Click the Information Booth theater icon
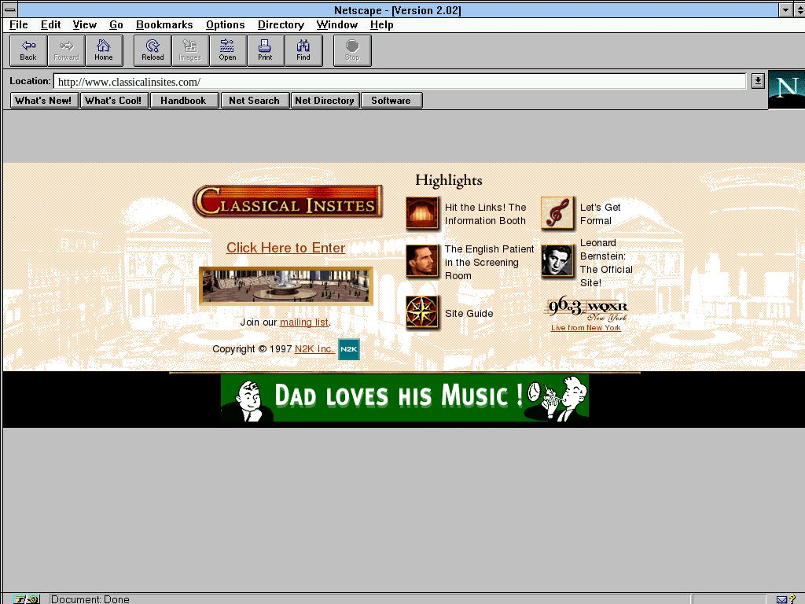The height and width of the screenshot is (604, 805). 422,214
